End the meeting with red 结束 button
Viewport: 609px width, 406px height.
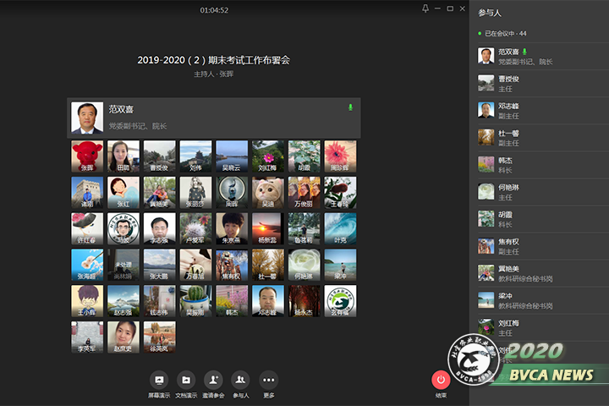click(x=441, y=381)
